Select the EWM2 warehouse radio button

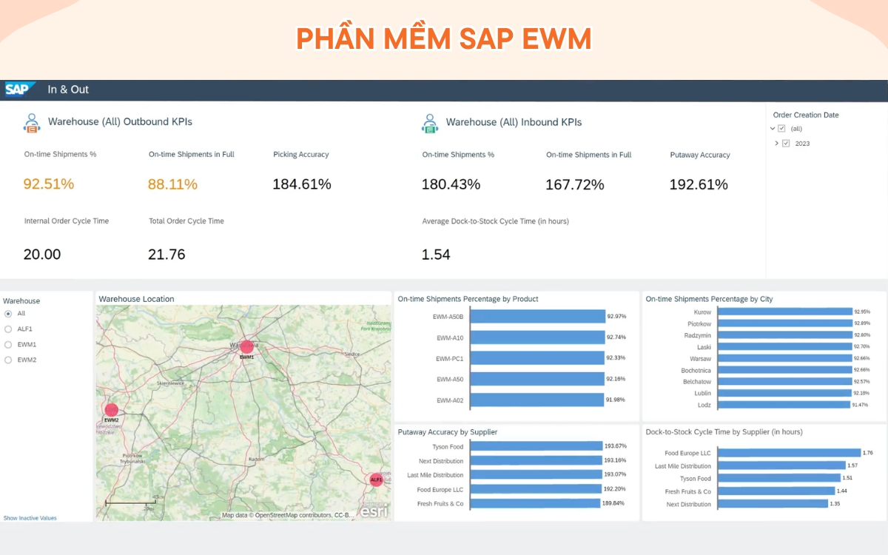pyautogui.click(x=8, y=360)
